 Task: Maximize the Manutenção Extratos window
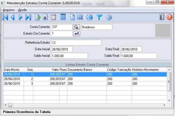pos(157,2)
